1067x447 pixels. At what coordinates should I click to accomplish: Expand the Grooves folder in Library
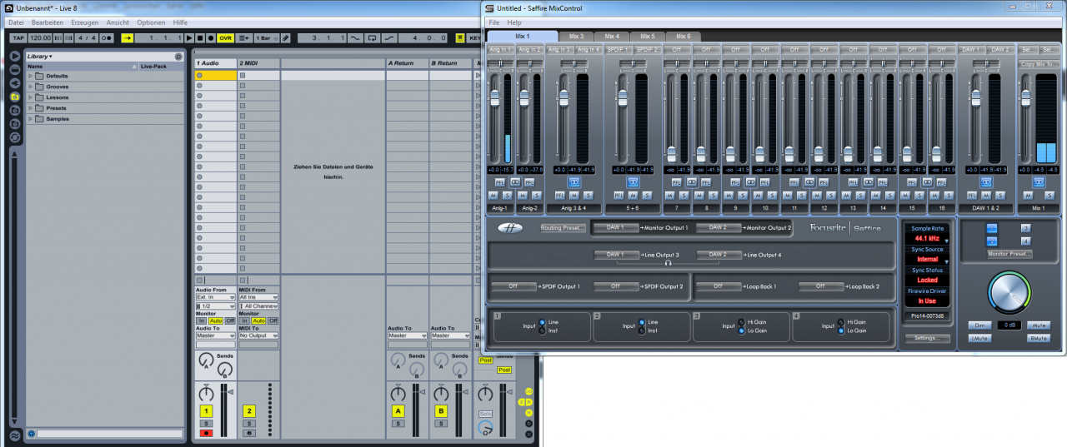click(31, 87)
